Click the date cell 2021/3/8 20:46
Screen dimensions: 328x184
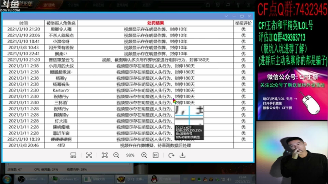[23, 145]
